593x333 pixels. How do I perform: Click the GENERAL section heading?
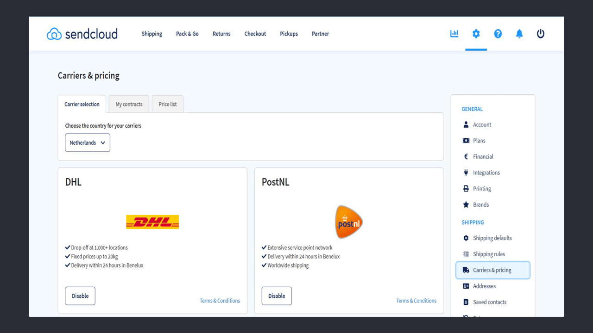tap(472, 109)
